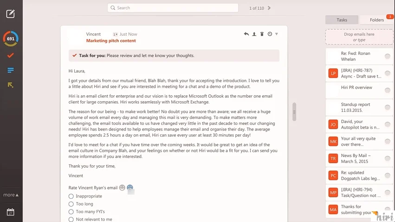395x222 pixels.
Task: Select the Too long radio option
Action: pos(71,204)
